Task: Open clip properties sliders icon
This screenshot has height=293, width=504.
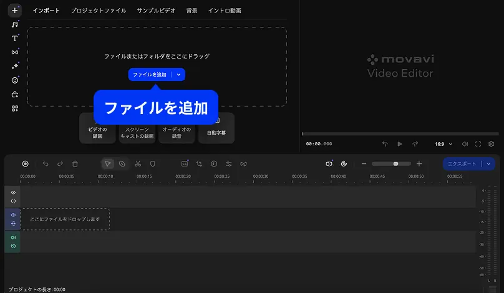Action: point(228,164)
